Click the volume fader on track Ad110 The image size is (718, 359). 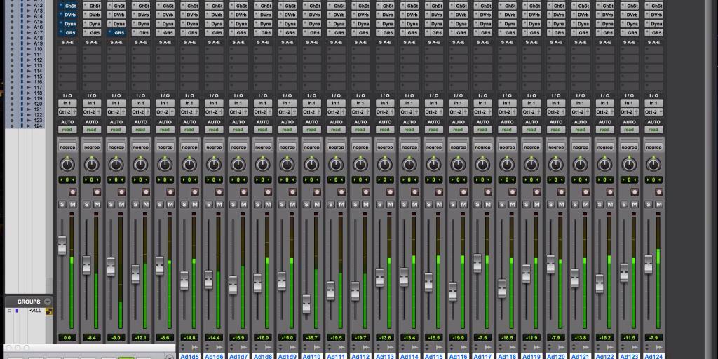(306, 304)
